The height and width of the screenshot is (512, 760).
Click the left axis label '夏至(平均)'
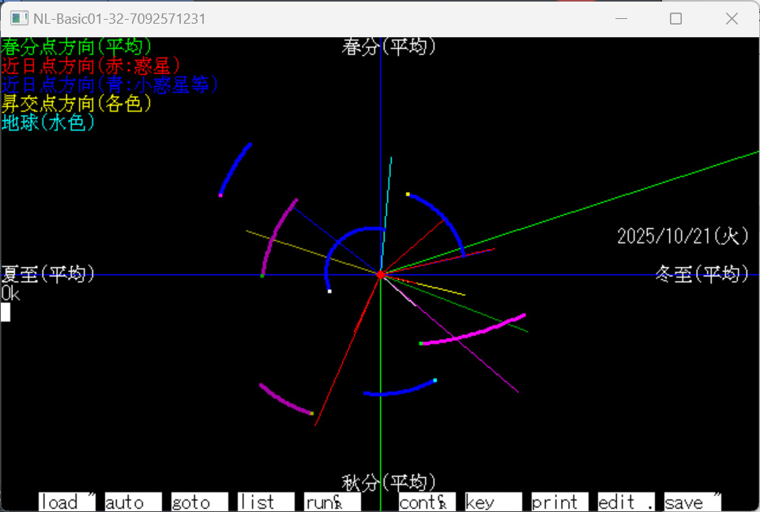48,274
